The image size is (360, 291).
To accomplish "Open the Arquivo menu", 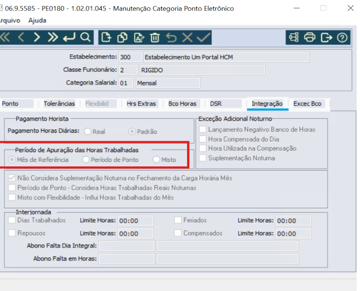I will click(x=10, y=21).
